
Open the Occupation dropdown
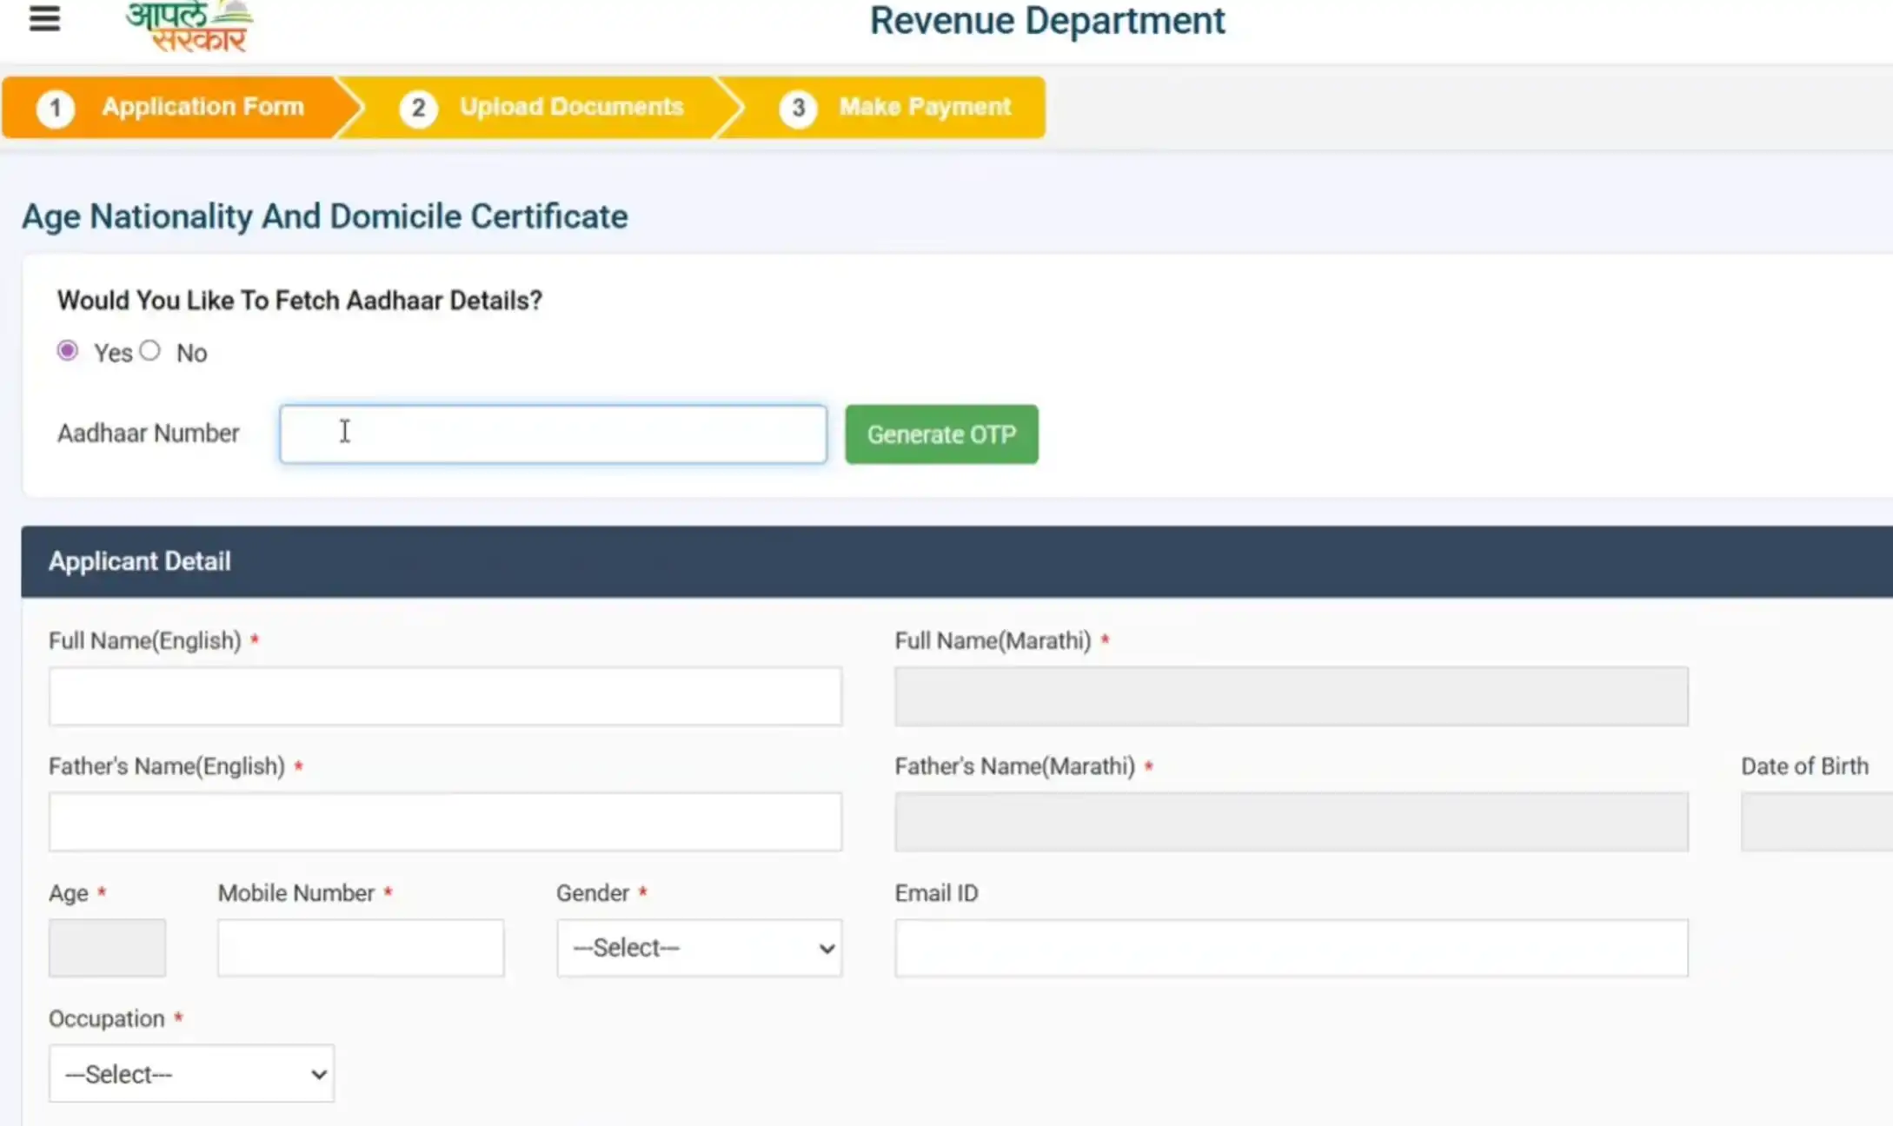[x=191, y=1074]
